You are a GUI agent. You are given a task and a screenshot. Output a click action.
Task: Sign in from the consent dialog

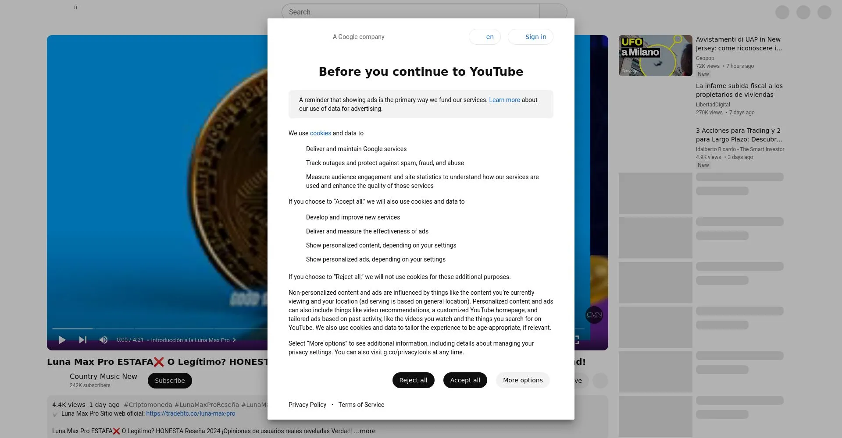pyautogui.click(x=531, y=37)
